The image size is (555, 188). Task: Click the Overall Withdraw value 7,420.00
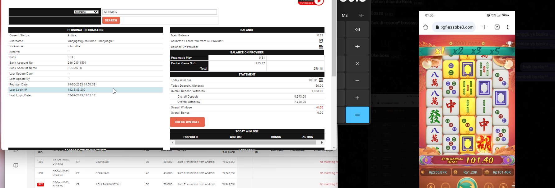coord(300,102)
